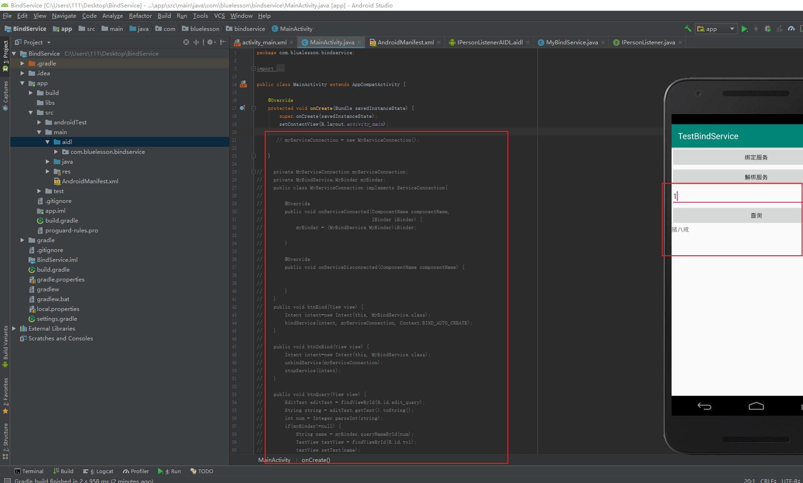The image size is (803, 483).
Task: Hide the Project panel with arrow icon
Action: [x=223, y=42]
